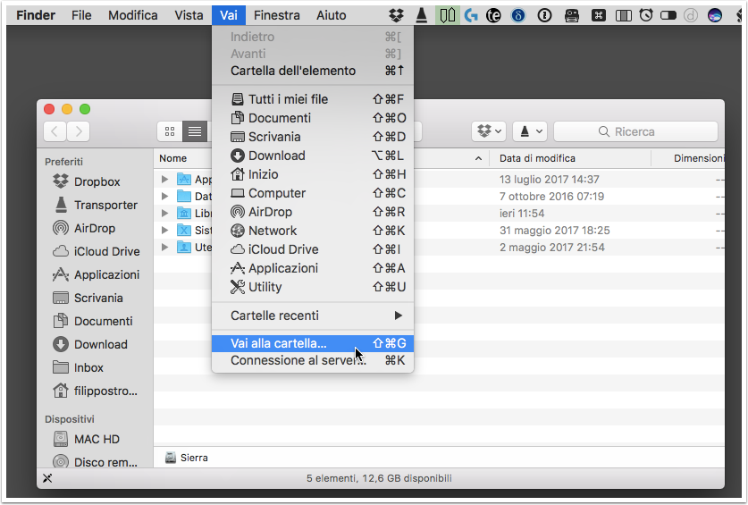Viewport: 748px width, 505px height.
Task: Open the Vista menu
Action: pos(189,15)
